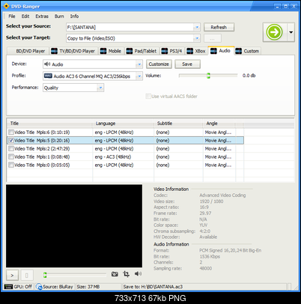Switch to the PS3/4 tab

[x=172, y=51]
